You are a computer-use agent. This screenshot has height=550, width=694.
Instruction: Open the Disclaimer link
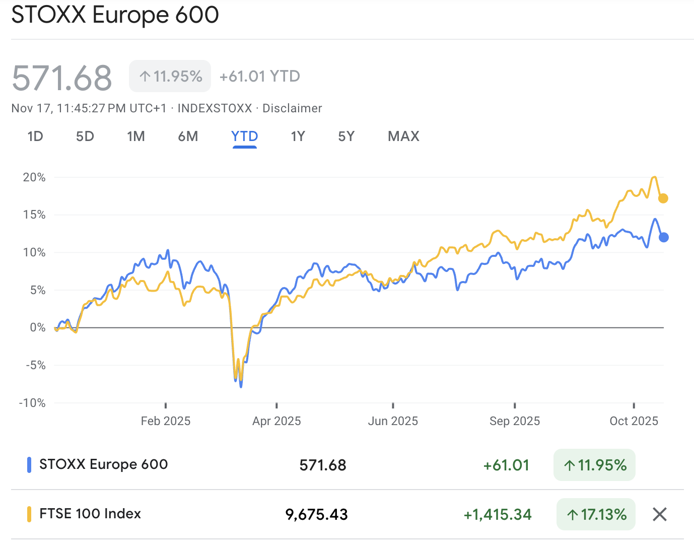[x=292, y=108]
